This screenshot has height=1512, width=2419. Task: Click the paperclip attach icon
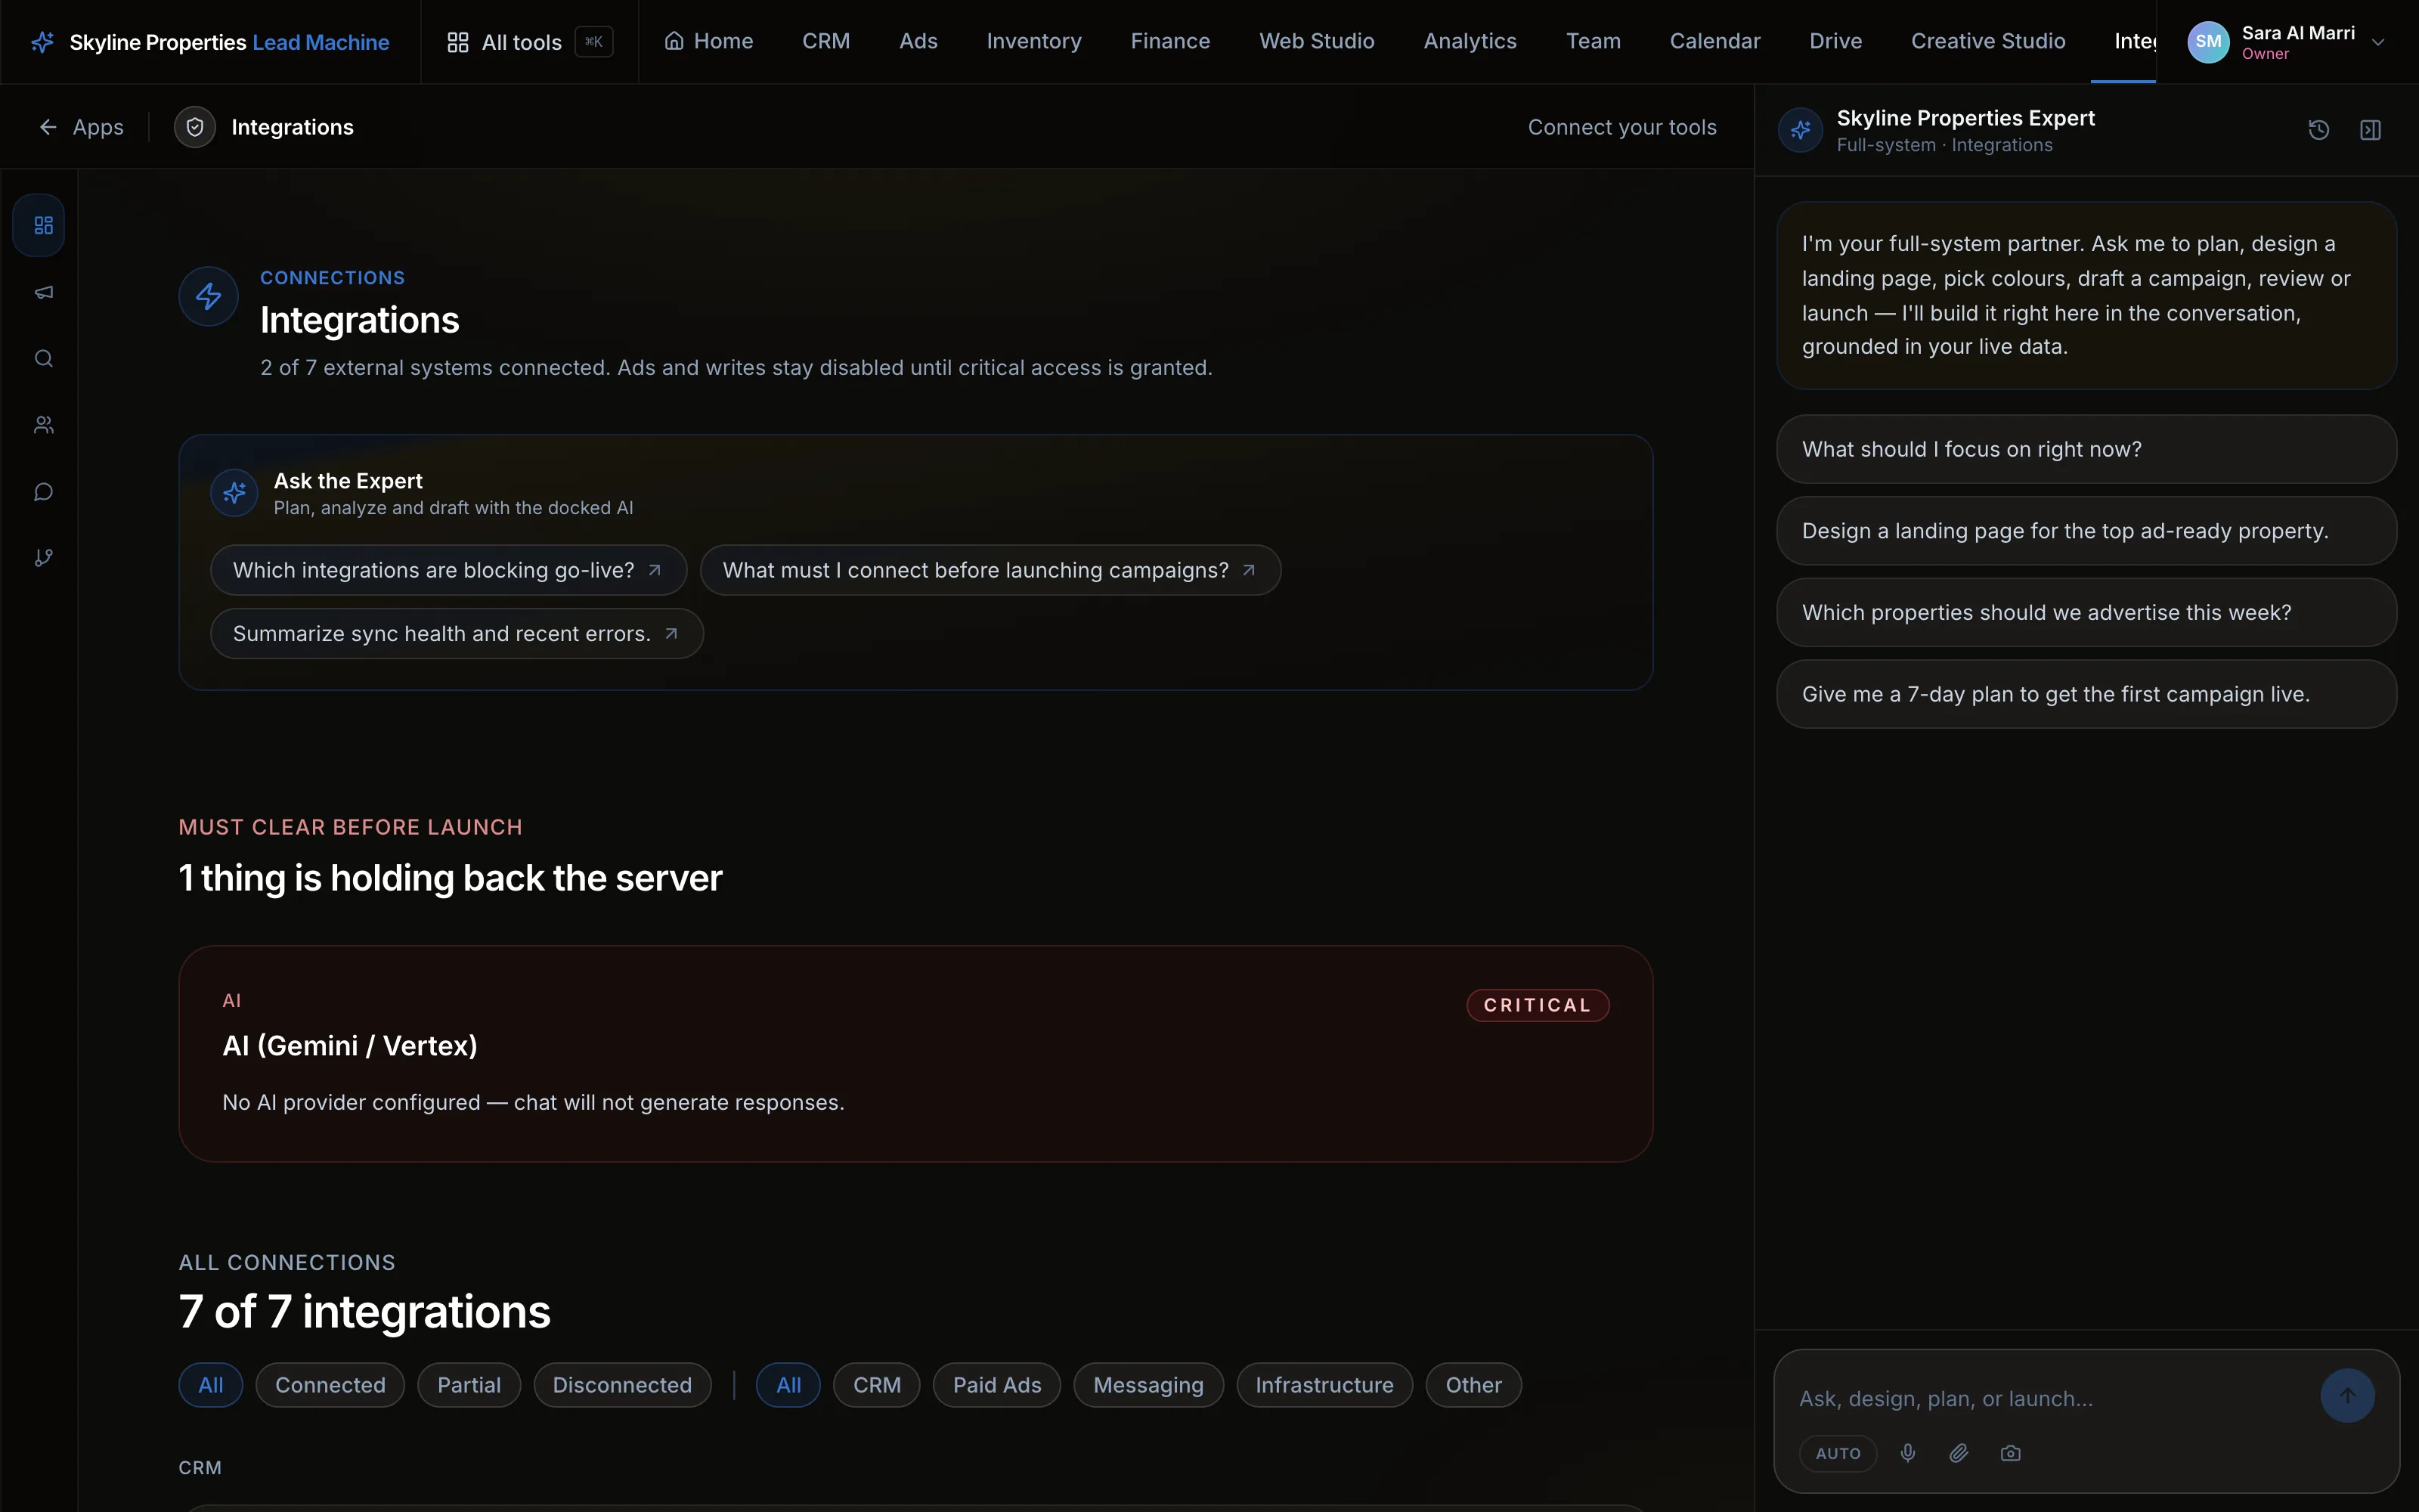pyautogui.click(x=1959, y=1453)
